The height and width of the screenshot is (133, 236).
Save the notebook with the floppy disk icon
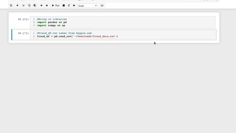11,6
